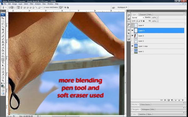Choose Line shape tool in options bar
Viewport: 188px width, 117px height.
click(36, 8)
